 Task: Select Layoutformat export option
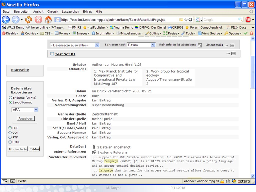click(10, 102)
